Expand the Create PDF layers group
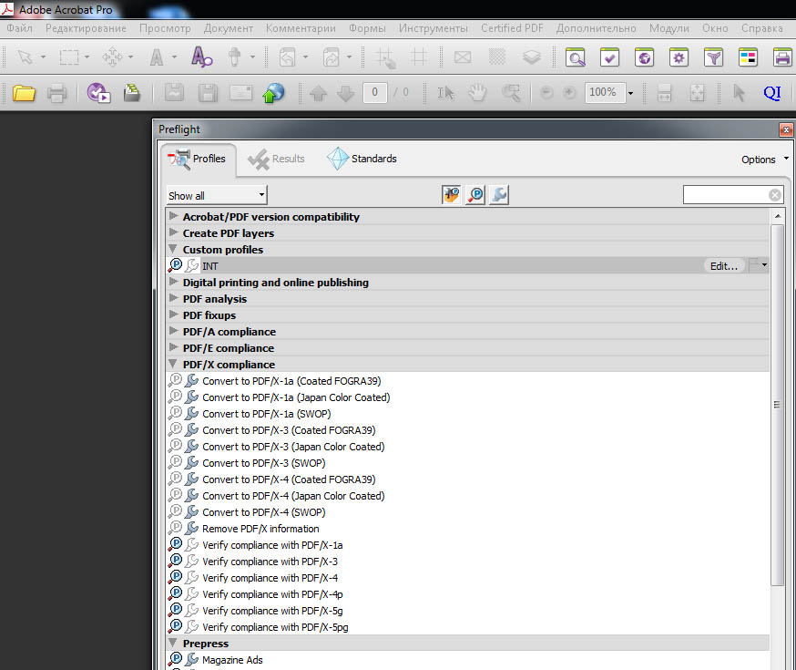 click(173, 232)
